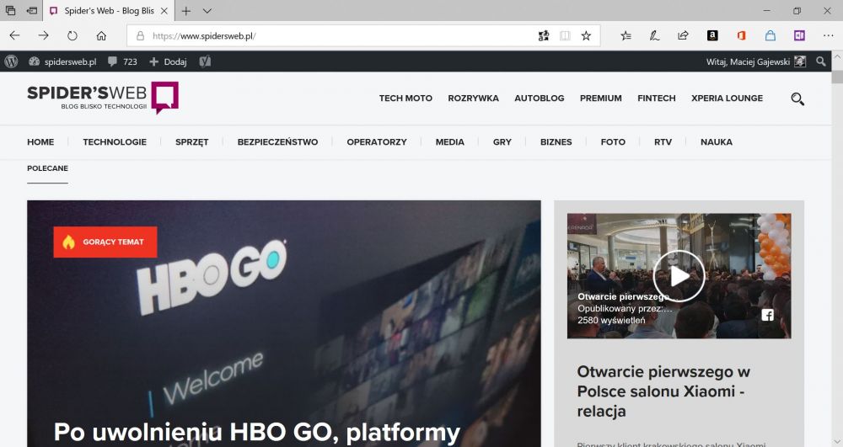
Task: Go to HOME in the navigation
Action: point(40,141)
